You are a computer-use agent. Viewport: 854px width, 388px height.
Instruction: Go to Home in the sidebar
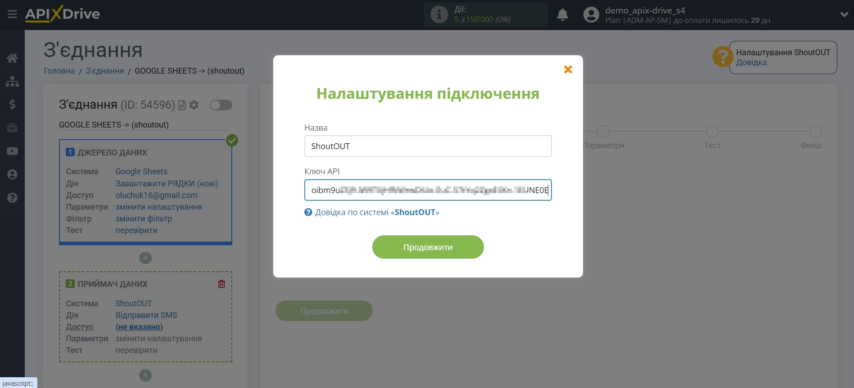(12, 58)
